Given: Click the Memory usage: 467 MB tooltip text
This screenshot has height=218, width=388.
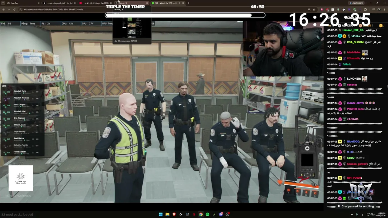Looking at the screenshot, I should tap(127, 41).
